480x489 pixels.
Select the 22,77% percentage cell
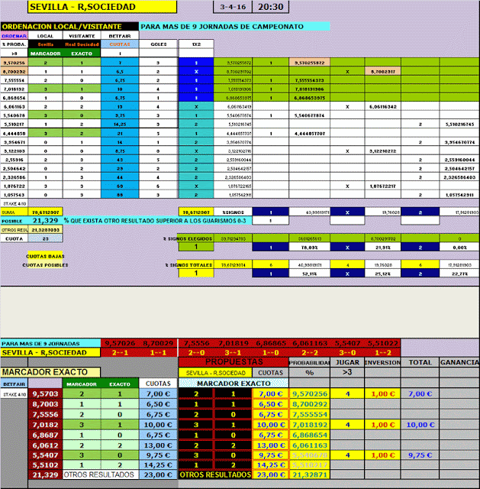(x=459, y=274)
